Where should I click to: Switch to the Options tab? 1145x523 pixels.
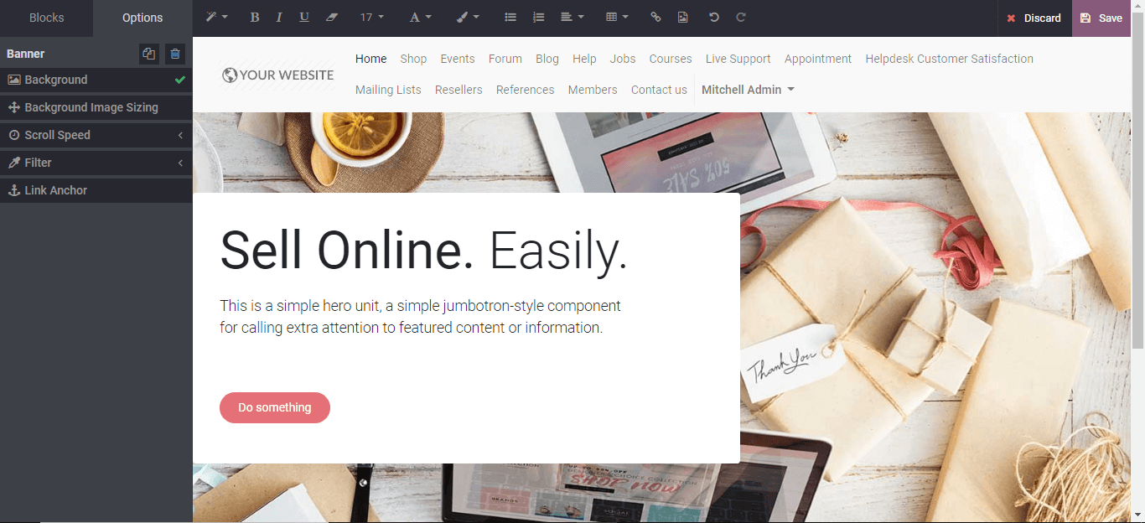pyautogui.click(x=142, y=18)
